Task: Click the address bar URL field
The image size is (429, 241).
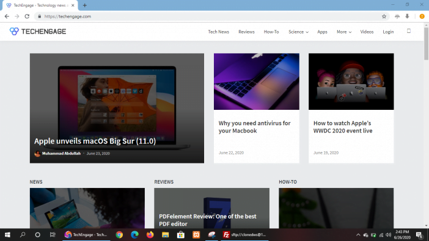Action: [x=211, y=16]
